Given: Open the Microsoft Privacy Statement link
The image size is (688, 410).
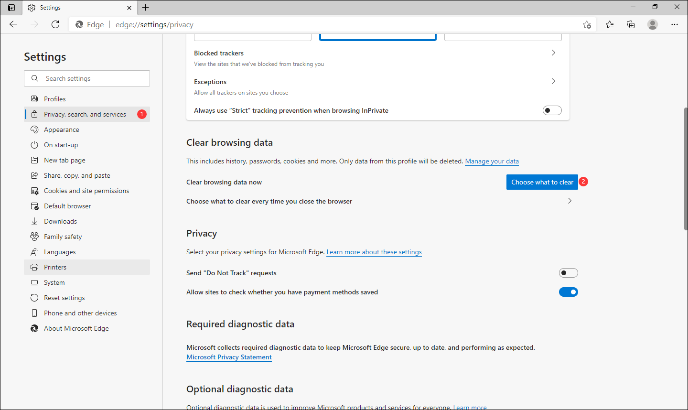Looking at the screenshot, I should coord(229,357).
